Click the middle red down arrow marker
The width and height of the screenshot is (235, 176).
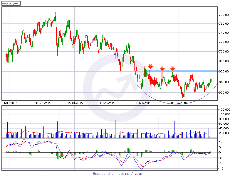pos(162,68)
